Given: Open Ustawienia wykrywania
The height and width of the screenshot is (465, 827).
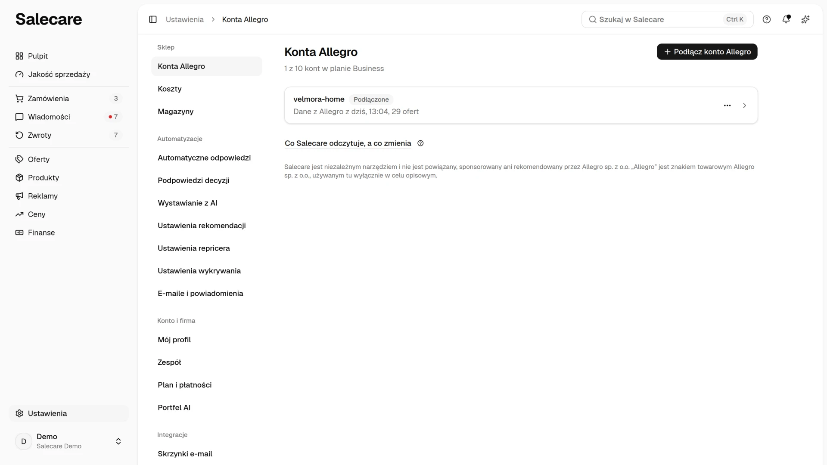Looking at the screenshot, I should [207, 271].
